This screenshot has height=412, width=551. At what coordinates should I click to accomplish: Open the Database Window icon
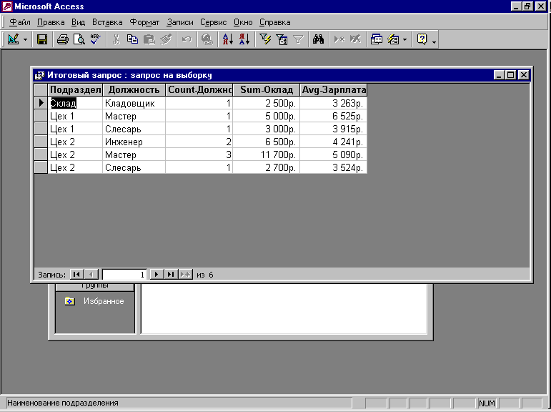pos(377,39)
